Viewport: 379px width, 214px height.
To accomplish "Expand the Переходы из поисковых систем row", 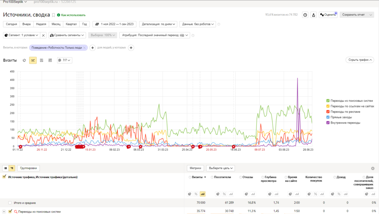I will (4, 211).
